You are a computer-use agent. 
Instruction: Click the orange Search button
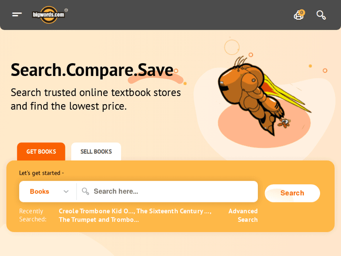point(292,193)
